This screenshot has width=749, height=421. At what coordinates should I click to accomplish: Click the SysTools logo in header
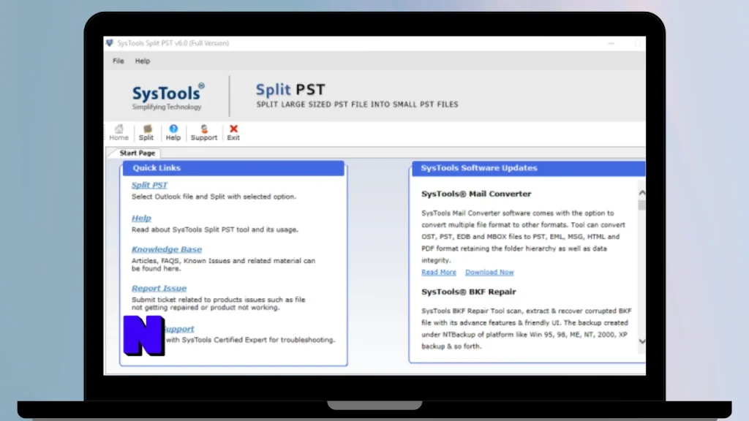[x=168, y=97]
